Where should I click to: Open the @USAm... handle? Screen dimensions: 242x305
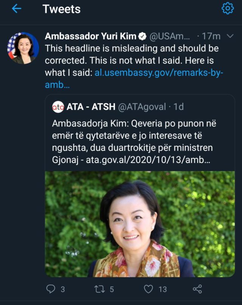click(x=170, y=36)
